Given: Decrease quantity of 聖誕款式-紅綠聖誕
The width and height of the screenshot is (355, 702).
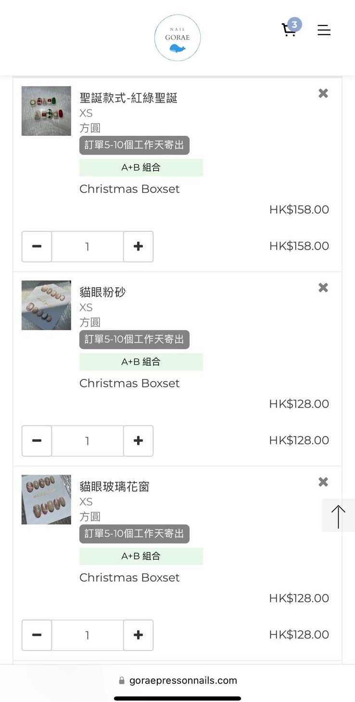Looking at the screenshot, I should click(x=37, y=246).
